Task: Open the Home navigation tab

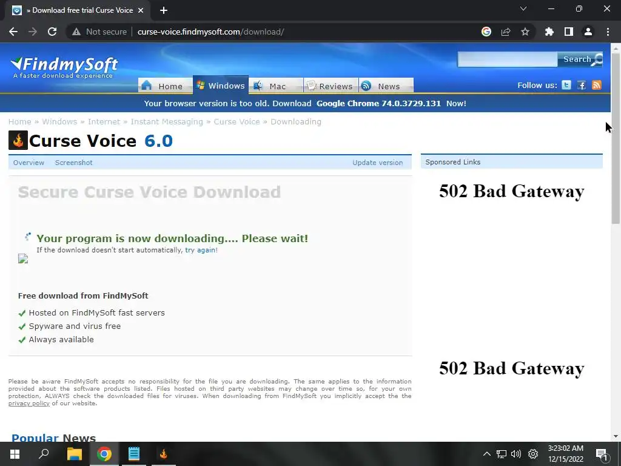Action: (x=165, y=86)
